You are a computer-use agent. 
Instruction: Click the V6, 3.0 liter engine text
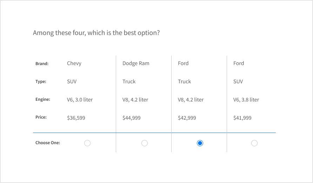pyautogui.click(x=80, y=100)
